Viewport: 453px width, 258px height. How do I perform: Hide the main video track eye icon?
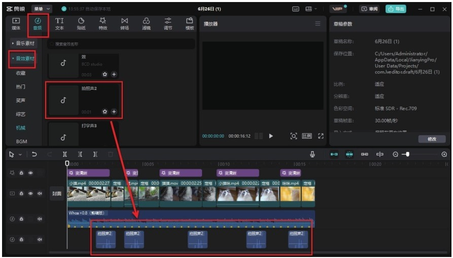click(x=30, y=193)
